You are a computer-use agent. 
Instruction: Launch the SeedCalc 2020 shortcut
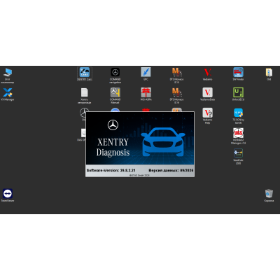coord(238,156)
